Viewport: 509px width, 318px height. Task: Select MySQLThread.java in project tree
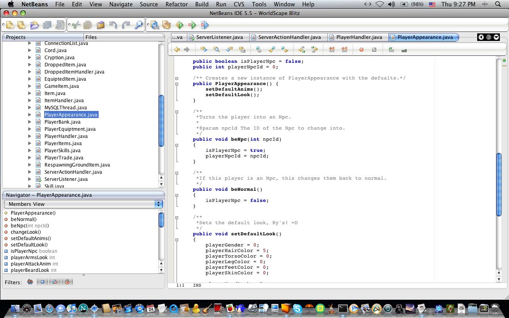coord(66,108)
